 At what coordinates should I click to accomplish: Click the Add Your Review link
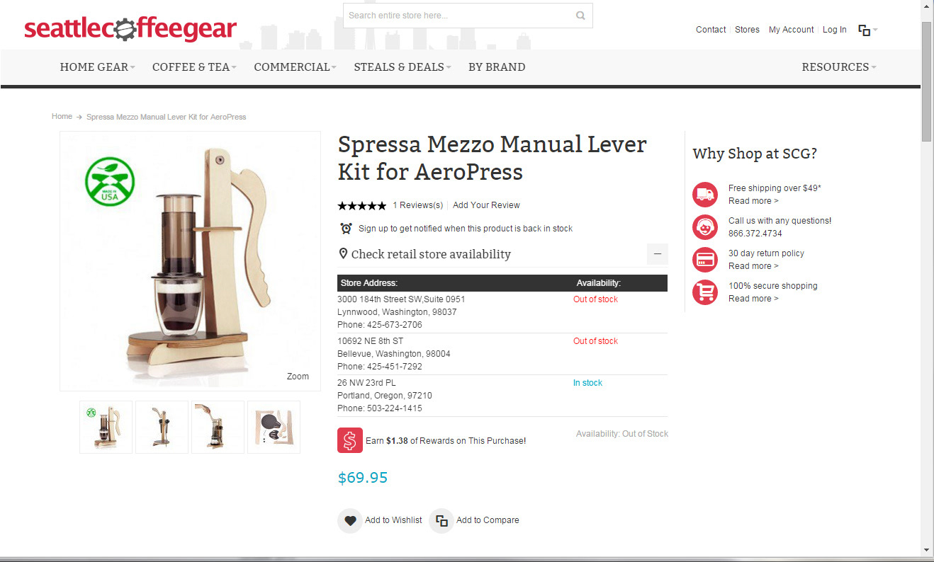[x=486, y=205]
